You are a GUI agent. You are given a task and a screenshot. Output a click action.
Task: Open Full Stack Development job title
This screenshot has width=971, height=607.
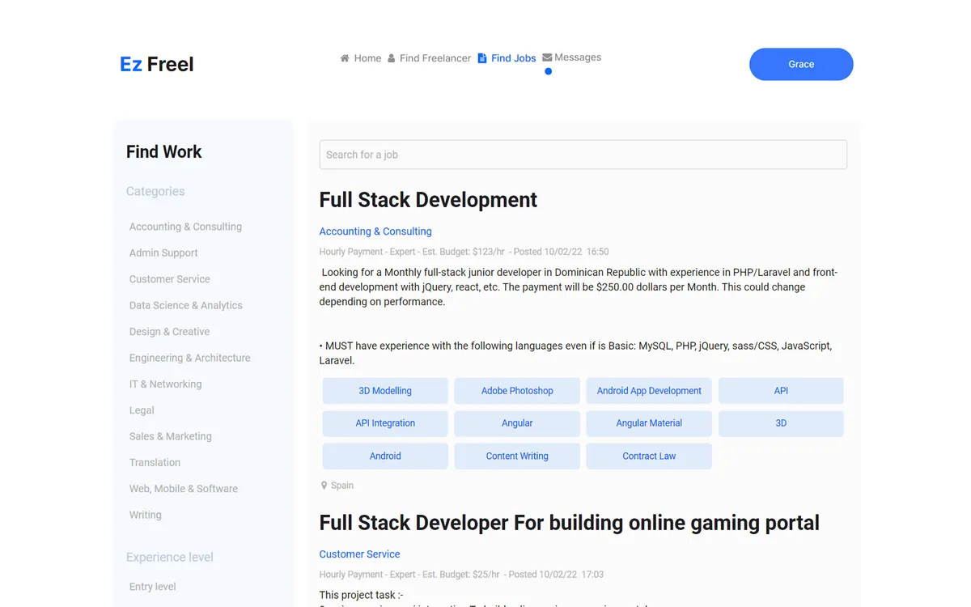pos(428,200)
